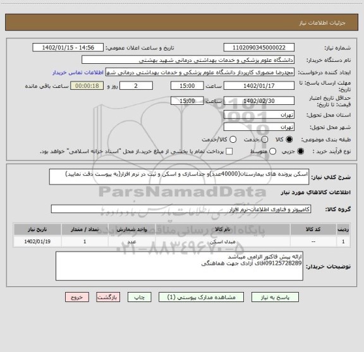Click the announcement date field 1402/01/15 - 14:56
Image resolution: width=364 pixels, height=352 pixels.
(68, 47)
